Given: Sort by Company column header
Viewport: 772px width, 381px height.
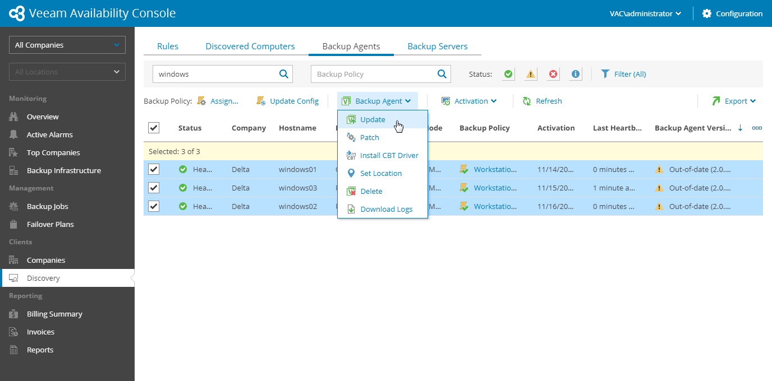Looking at the screenshot, I should click(x=249, y=128).
